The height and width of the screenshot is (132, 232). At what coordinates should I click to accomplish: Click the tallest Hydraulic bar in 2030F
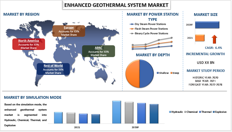tap(117, 112)
